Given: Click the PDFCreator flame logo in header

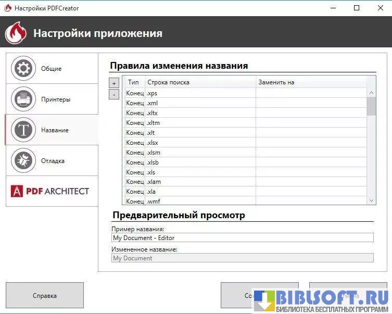Looking at the screenshot, I should coord(16,33).
